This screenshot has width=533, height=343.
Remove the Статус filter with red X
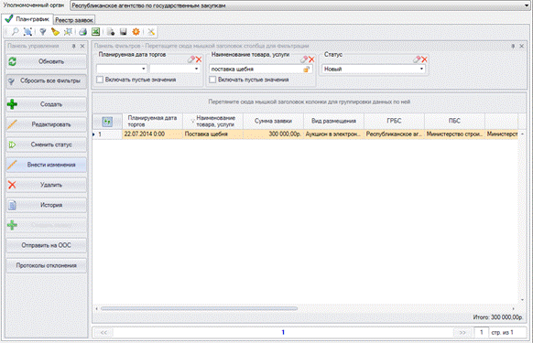pos(424,59)
